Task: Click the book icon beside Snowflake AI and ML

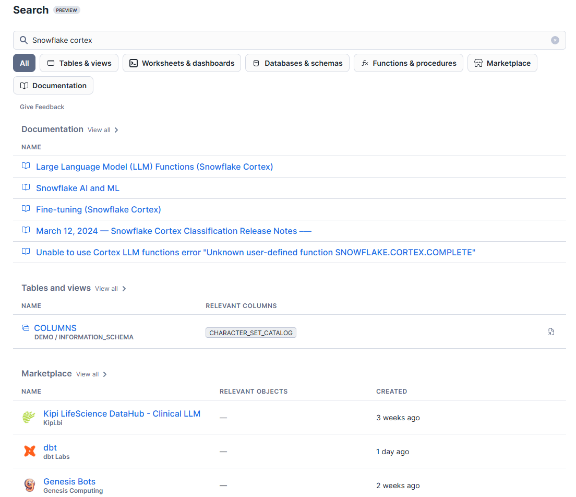Action: point(26,187)
